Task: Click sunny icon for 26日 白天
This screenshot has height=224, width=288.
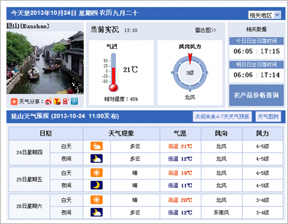Action: [x=97, y=200]
